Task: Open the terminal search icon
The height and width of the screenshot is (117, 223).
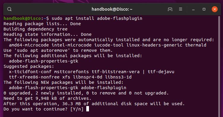Action: click(9, 9)
